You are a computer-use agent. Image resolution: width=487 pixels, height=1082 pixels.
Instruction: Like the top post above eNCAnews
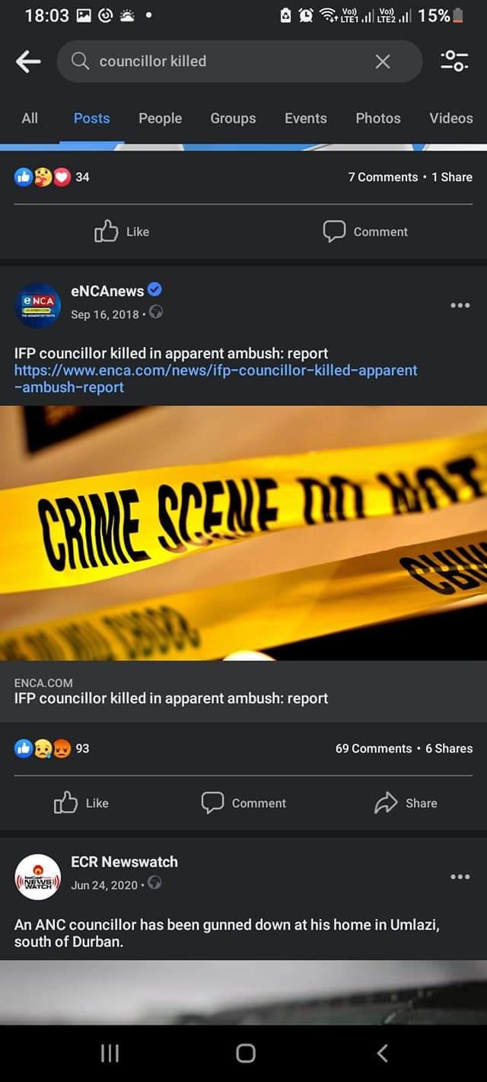[x=122, y=231]
